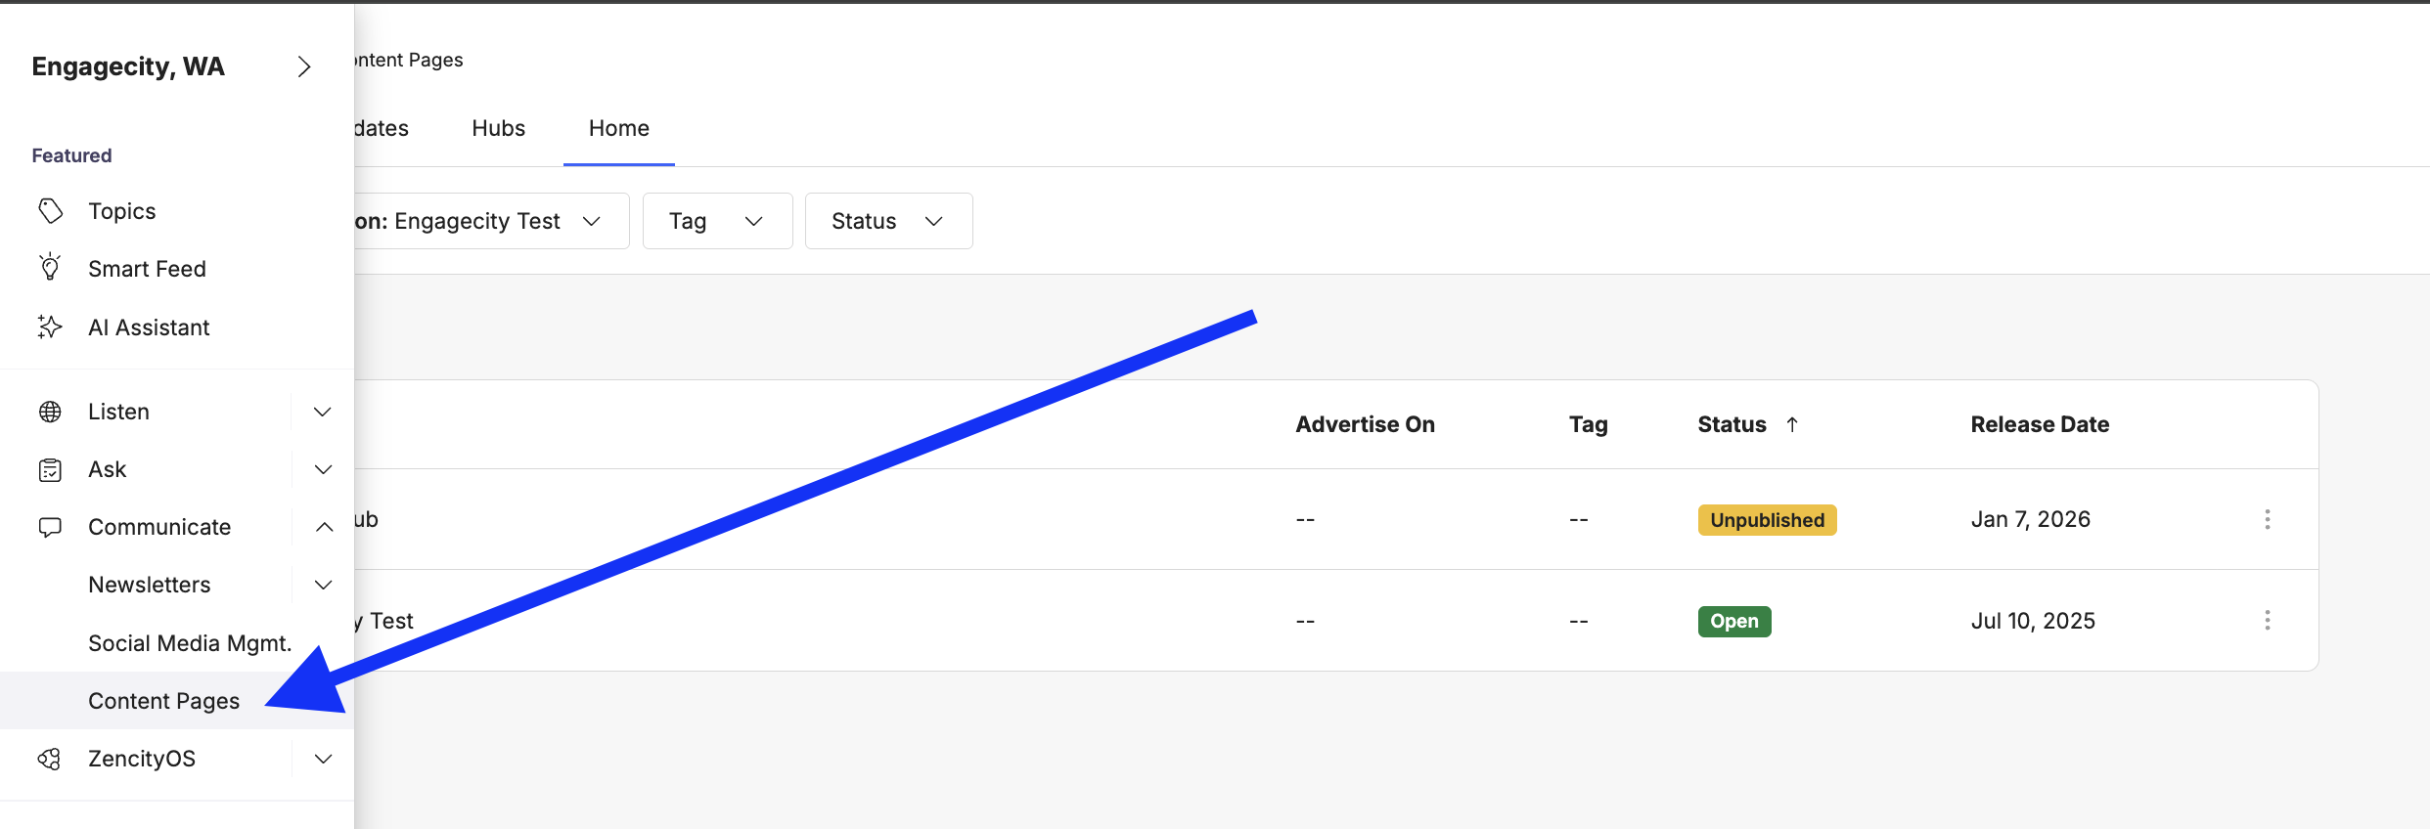Click the Listen globe icon
The height and width of the screenshot is (829, 2430).
(x=50, y=412)
